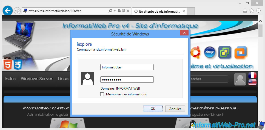Viewport: 265px width, 130px height.
Task: Open the address bar dropdown arrow
Action: 115,11
